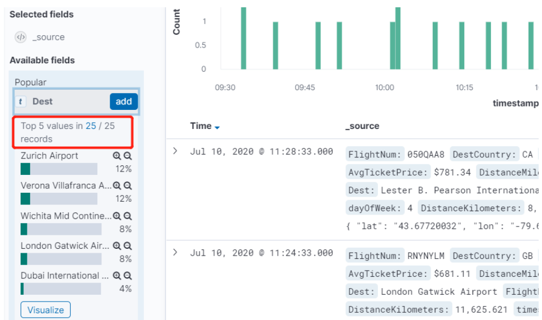542x320 pixels.
Task: Filter for Zurich Airport with plus magnifier
Action: (x=117, y=156)
